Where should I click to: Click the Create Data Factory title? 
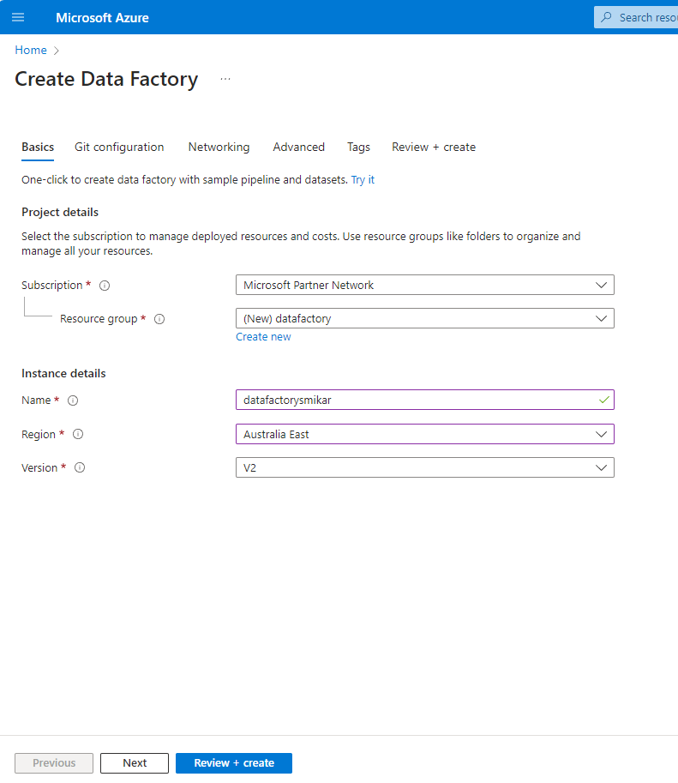(x=106, y=79)
